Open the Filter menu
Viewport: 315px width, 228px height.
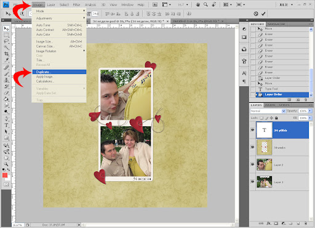pyautogui.click(x=76, y=4)
